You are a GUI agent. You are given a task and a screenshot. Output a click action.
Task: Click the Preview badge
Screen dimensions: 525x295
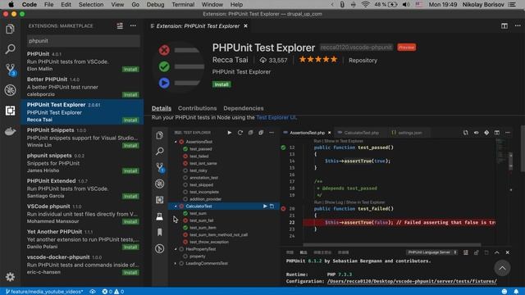click(x=407, y=48)
